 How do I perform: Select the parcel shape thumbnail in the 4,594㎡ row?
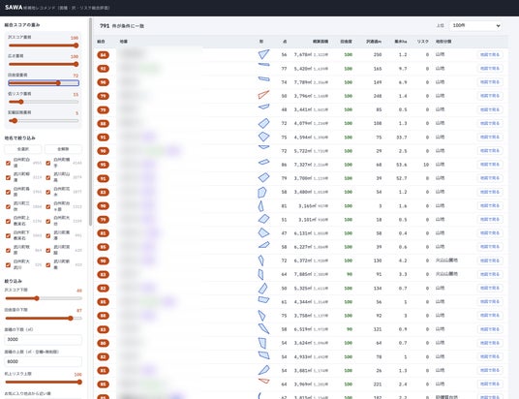tap(263, 137)
